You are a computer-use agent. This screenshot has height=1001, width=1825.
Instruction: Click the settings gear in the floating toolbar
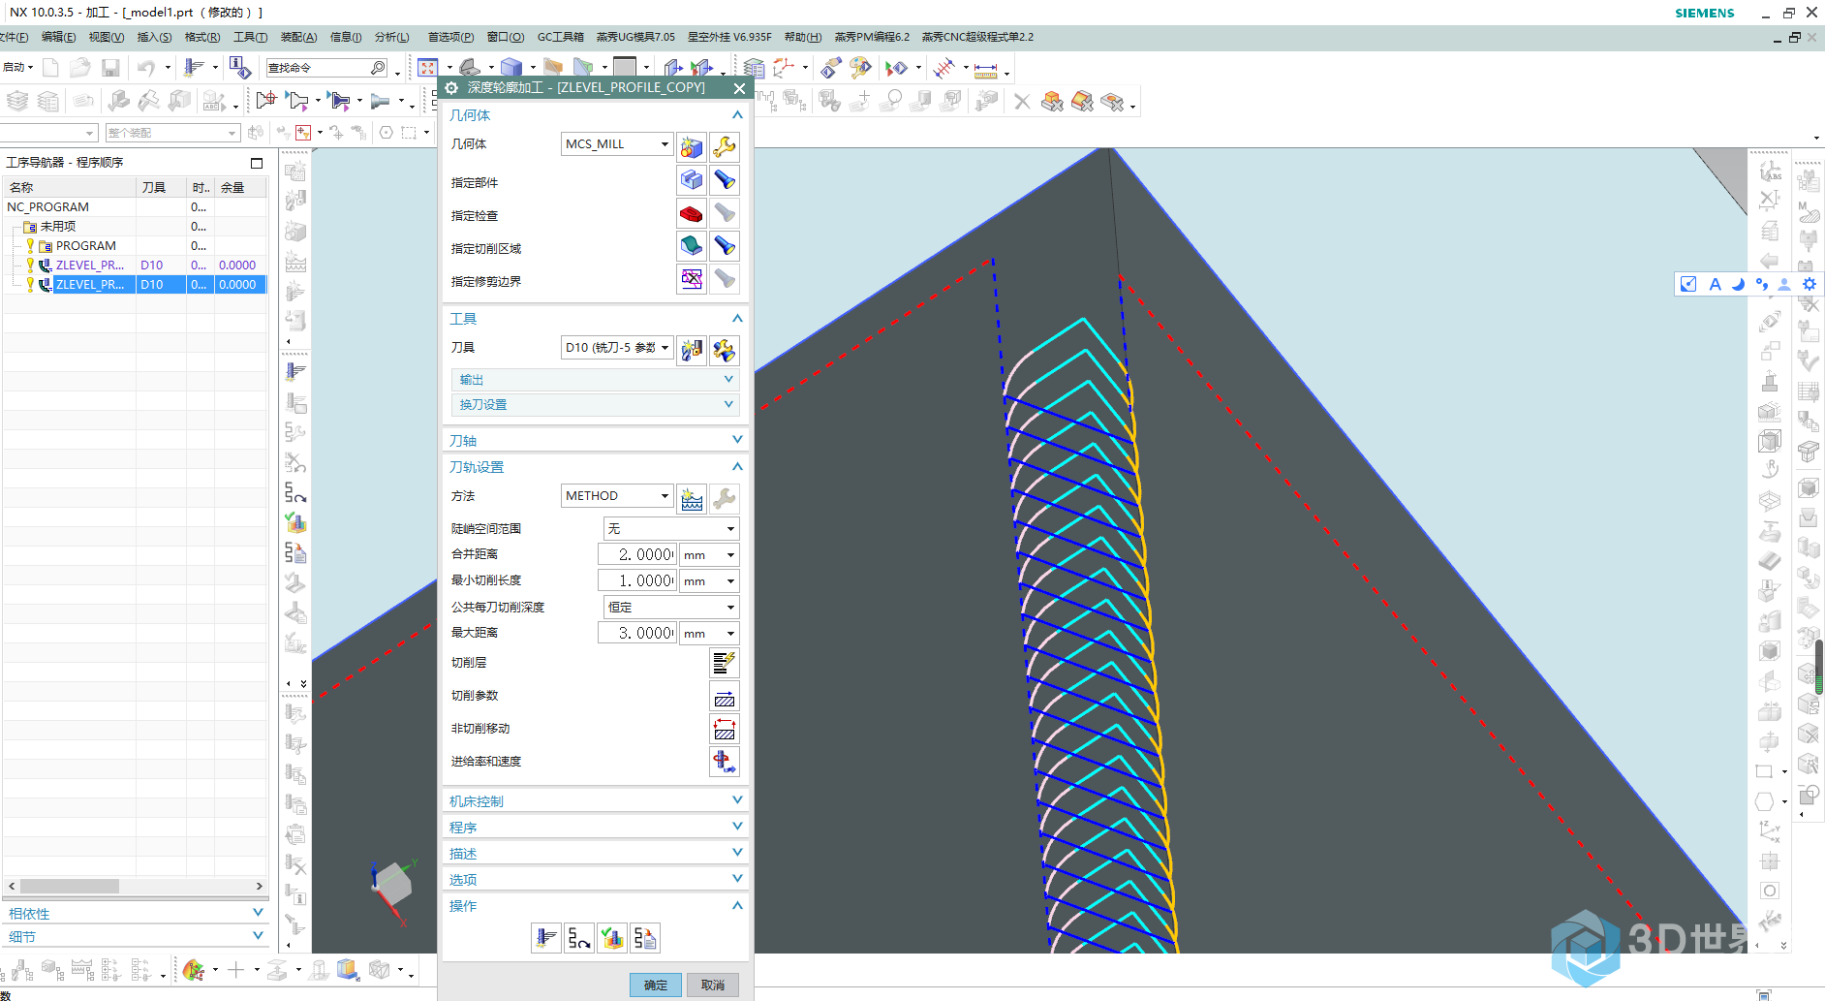coord(1809,284)
